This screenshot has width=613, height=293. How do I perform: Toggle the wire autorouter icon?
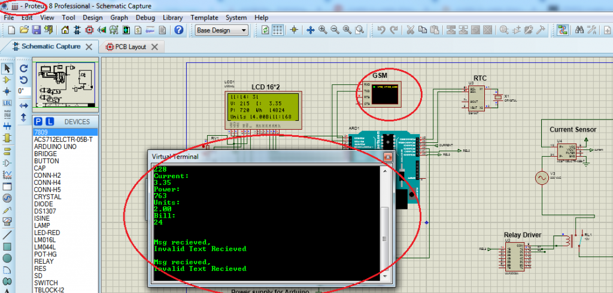point(563,30)
